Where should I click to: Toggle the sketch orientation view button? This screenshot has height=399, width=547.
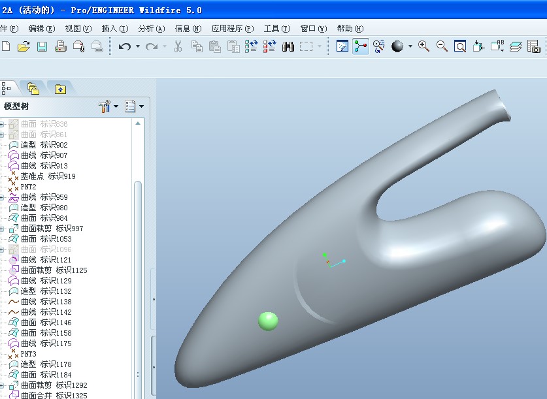(x=342, y=46)
